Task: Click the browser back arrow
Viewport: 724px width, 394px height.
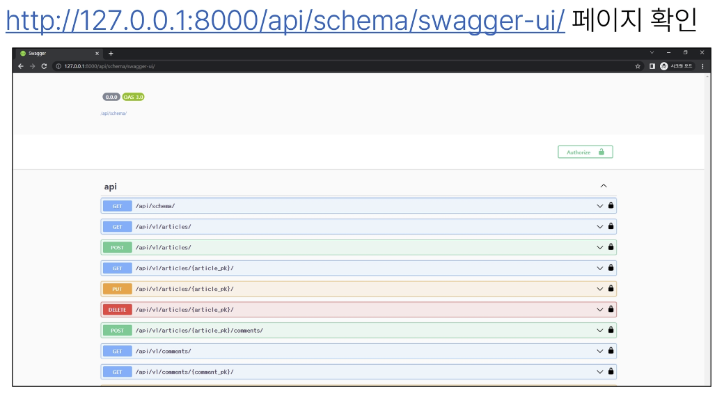Action: point(21,66)
